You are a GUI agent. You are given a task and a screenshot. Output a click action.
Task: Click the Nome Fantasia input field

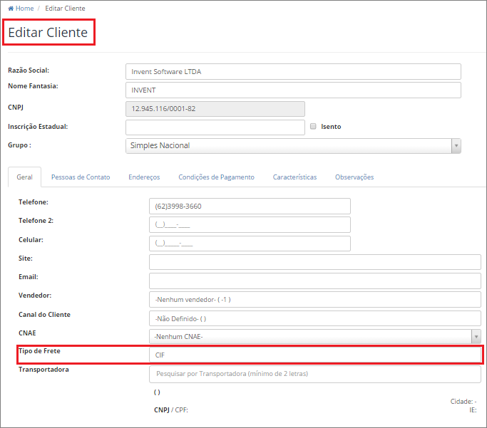tap(293, 90)
